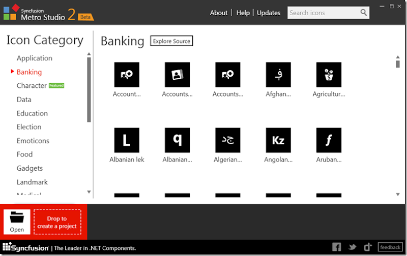Click the icon grid scroll-down arrow

[x=398, y=195]
